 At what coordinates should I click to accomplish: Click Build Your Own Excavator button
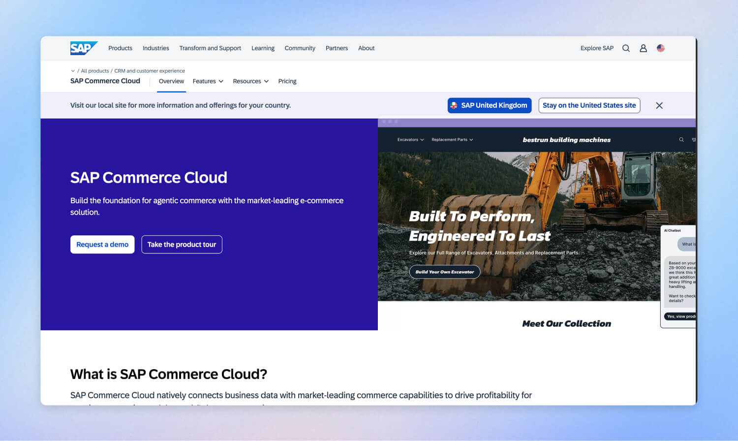(445, 272)
